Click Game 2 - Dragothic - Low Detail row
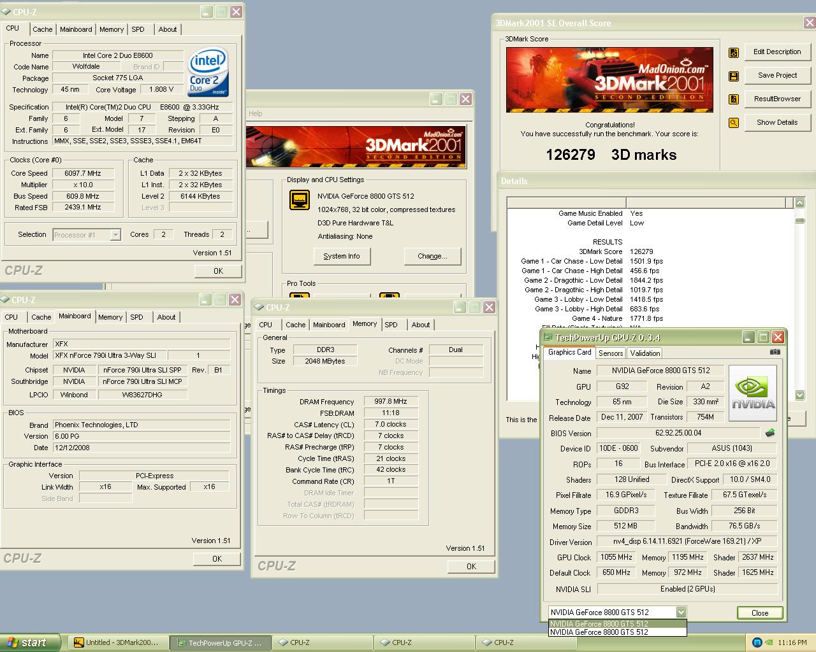 coord(594,280)
